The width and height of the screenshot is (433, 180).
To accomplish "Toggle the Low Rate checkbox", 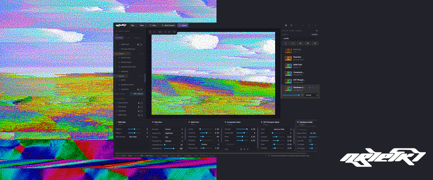I will (310, 140).
